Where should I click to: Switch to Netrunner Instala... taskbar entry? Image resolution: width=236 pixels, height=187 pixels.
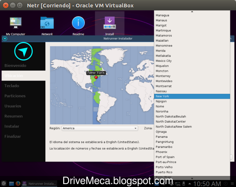coord(39,183)
